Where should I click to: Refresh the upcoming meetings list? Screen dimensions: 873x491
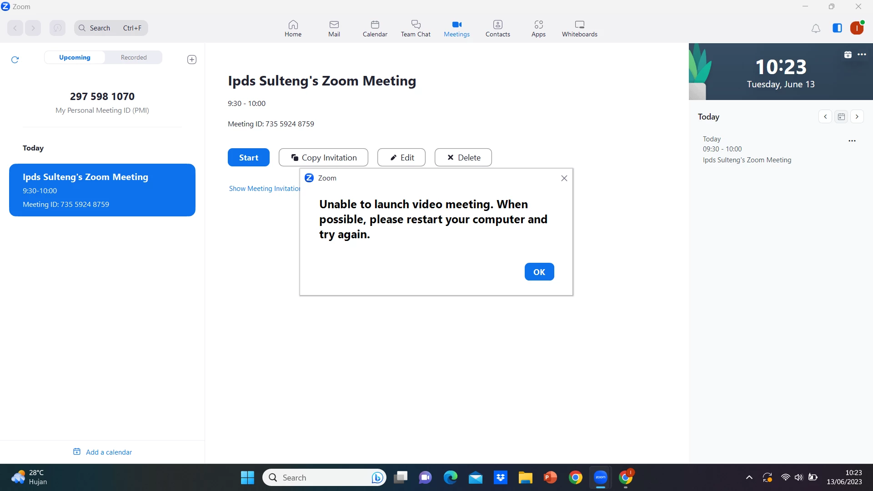[x=15, y=60]
